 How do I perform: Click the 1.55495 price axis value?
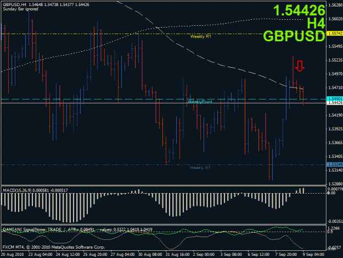[x=335, y=46]
